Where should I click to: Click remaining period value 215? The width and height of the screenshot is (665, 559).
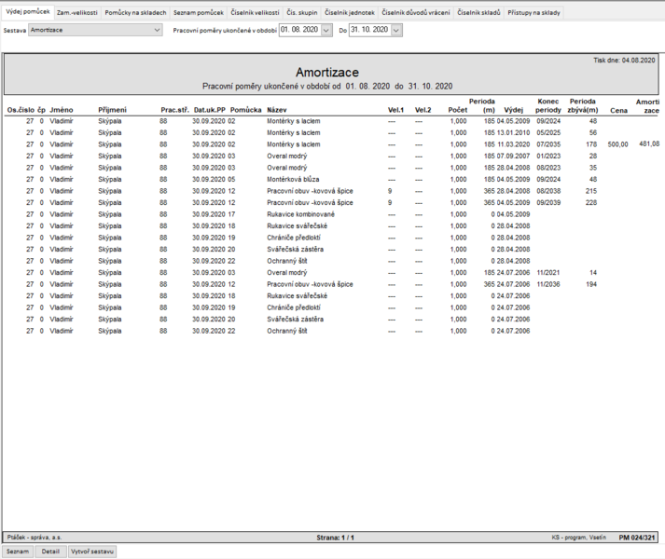[x=591, y=191]
